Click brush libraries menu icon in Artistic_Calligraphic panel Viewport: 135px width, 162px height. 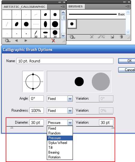point(7,40)
